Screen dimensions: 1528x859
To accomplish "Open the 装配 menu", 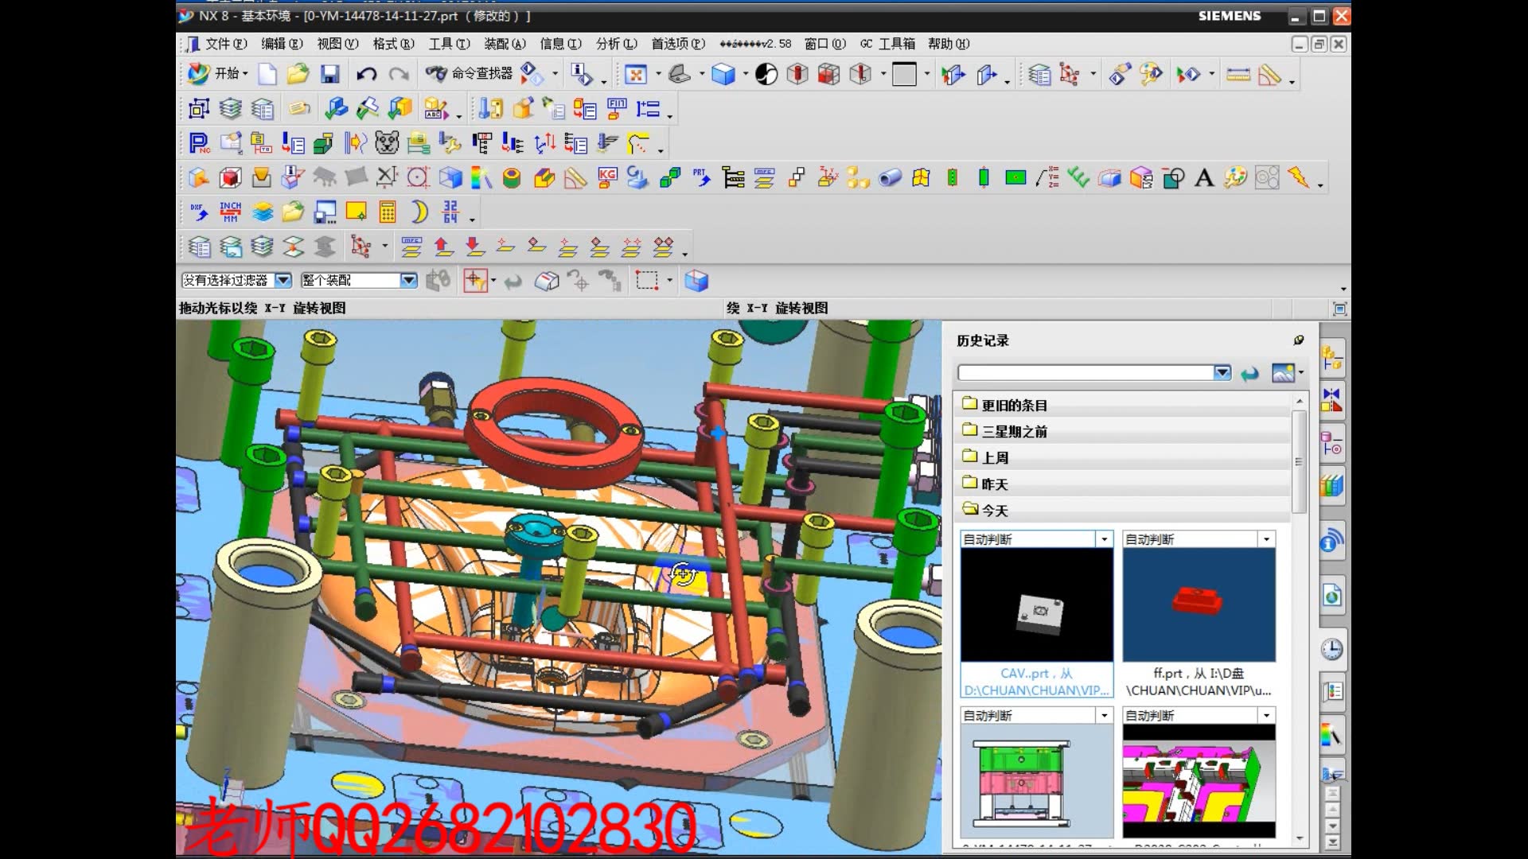I will coord(504,44).
